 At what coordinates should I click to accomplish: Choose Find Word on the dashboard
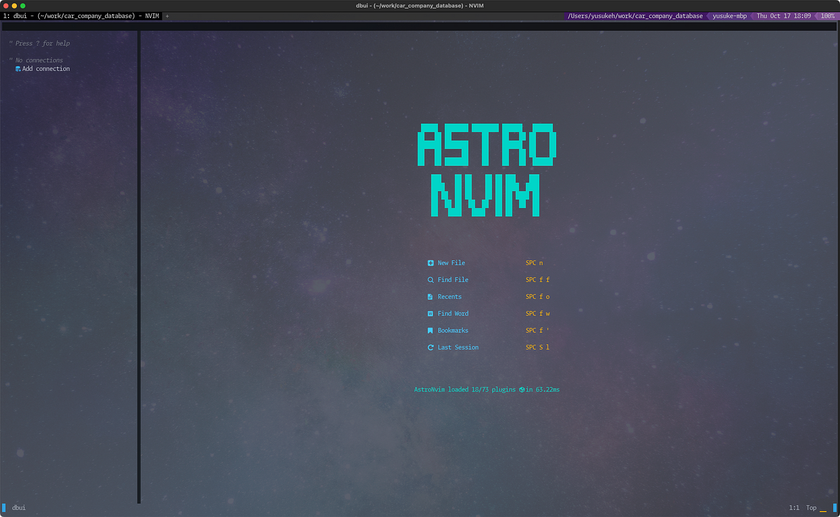[453, 313]
